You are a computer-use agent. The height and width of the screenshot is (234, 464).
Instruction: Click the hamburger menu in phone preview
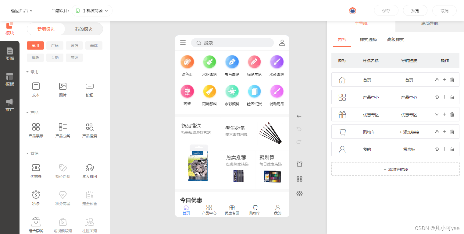coord(183,43)
